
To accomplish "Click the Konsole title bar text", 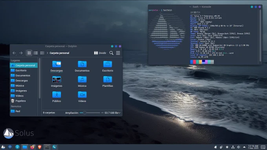I will [x=200, y=7].
